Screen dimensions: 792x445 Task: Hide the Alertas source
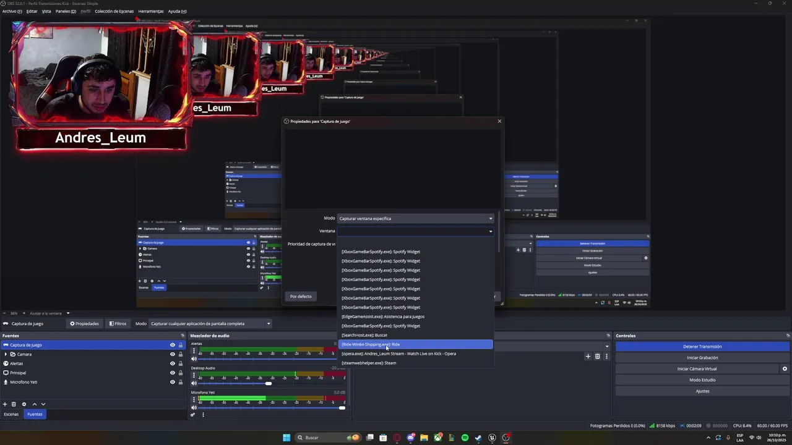[173, 363]
